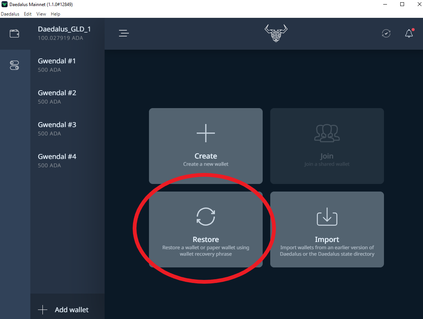423x319 pixels.
Task: Check the network sync status icon
Action: point(386,33)
